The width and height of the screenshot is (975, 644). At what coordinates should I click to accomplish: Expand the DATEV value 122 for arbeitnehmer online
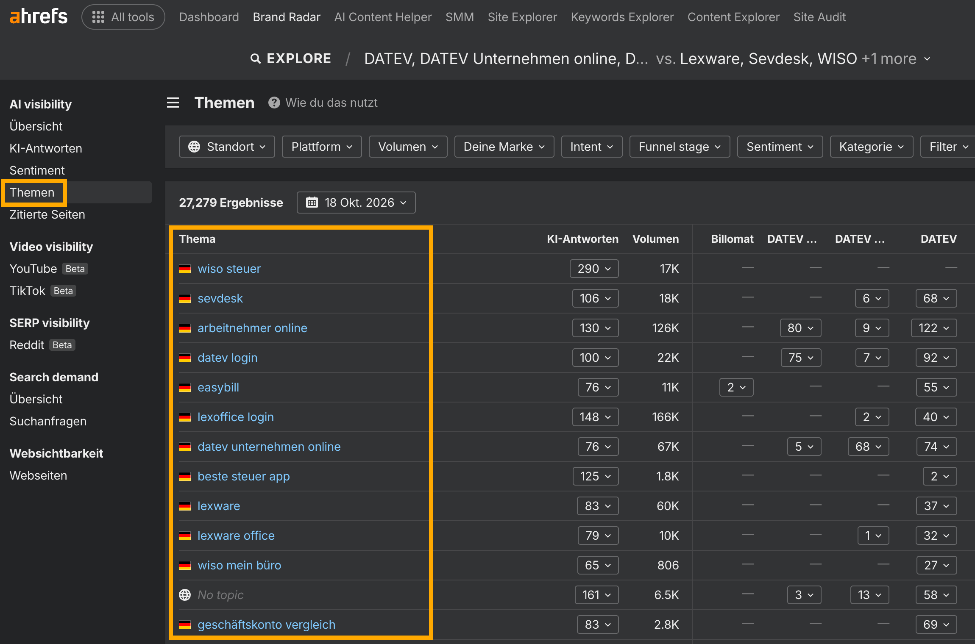click(x=934, y=328)
